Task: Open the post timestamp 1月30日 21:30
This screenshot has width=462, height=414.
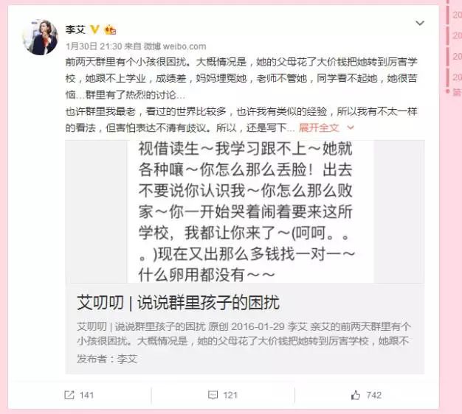Action: pos(94,46)
